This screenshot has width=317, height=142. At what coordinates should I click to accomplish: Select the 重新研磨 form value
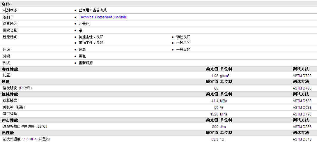tap(86, 63)
